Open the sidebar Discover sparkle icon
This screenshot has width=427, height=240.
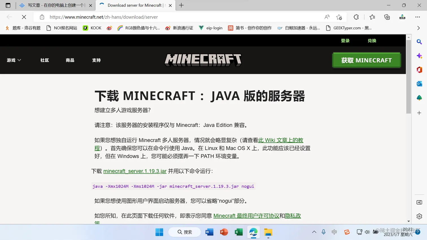click(x=419, y=56)
